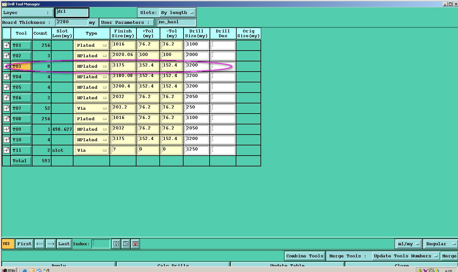Viewport: 458px width, 272px height.
Task: Open the Update Tools Numbers dropdown
Action: tap(406, 256)
